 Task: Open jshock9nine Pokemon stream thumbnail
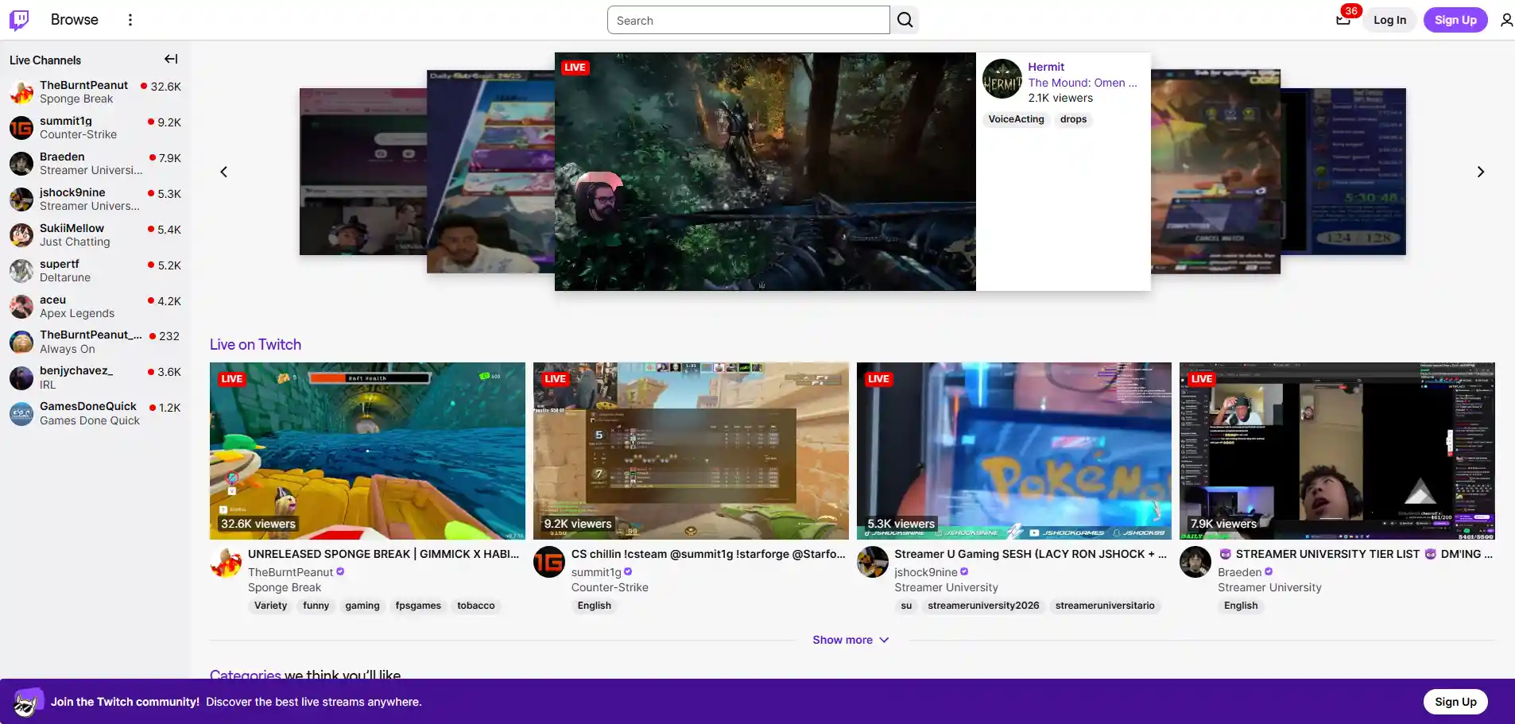pos(1013,451)
